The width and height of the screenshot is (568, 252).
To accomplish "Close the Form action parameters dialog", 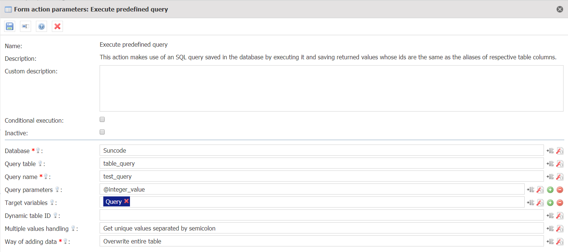I will tap(560, 9).
